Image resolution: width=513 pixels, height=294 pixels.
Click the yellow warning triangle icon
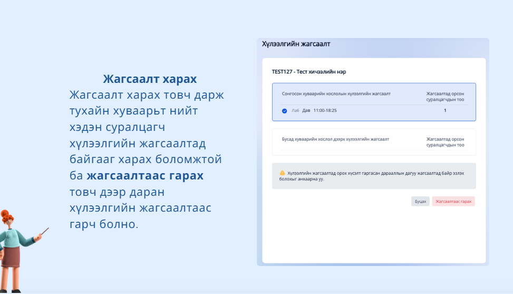coord(282,173)
